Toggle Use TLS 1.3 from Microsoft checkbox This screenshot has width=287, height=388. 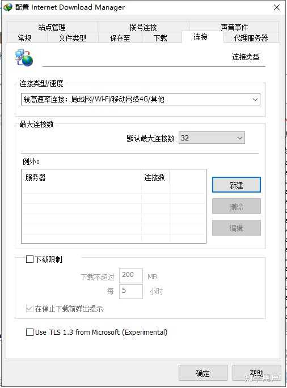pos(29,332)
